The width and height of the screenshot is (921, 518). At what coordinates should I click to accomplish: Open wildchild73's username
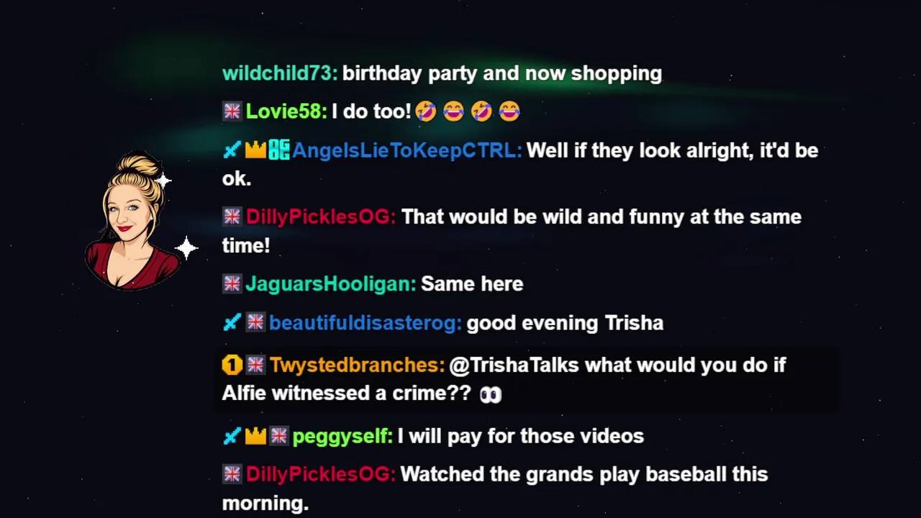point(280,73)
